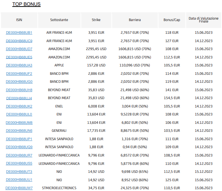The width and height of the screenshot is (222, 191).
Task: Open ISIN link DE000HB68UM8
Action: [19, 123]
